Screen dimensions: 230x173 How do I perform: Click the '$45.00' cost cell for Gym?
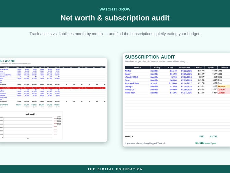[x=174, y=80]
